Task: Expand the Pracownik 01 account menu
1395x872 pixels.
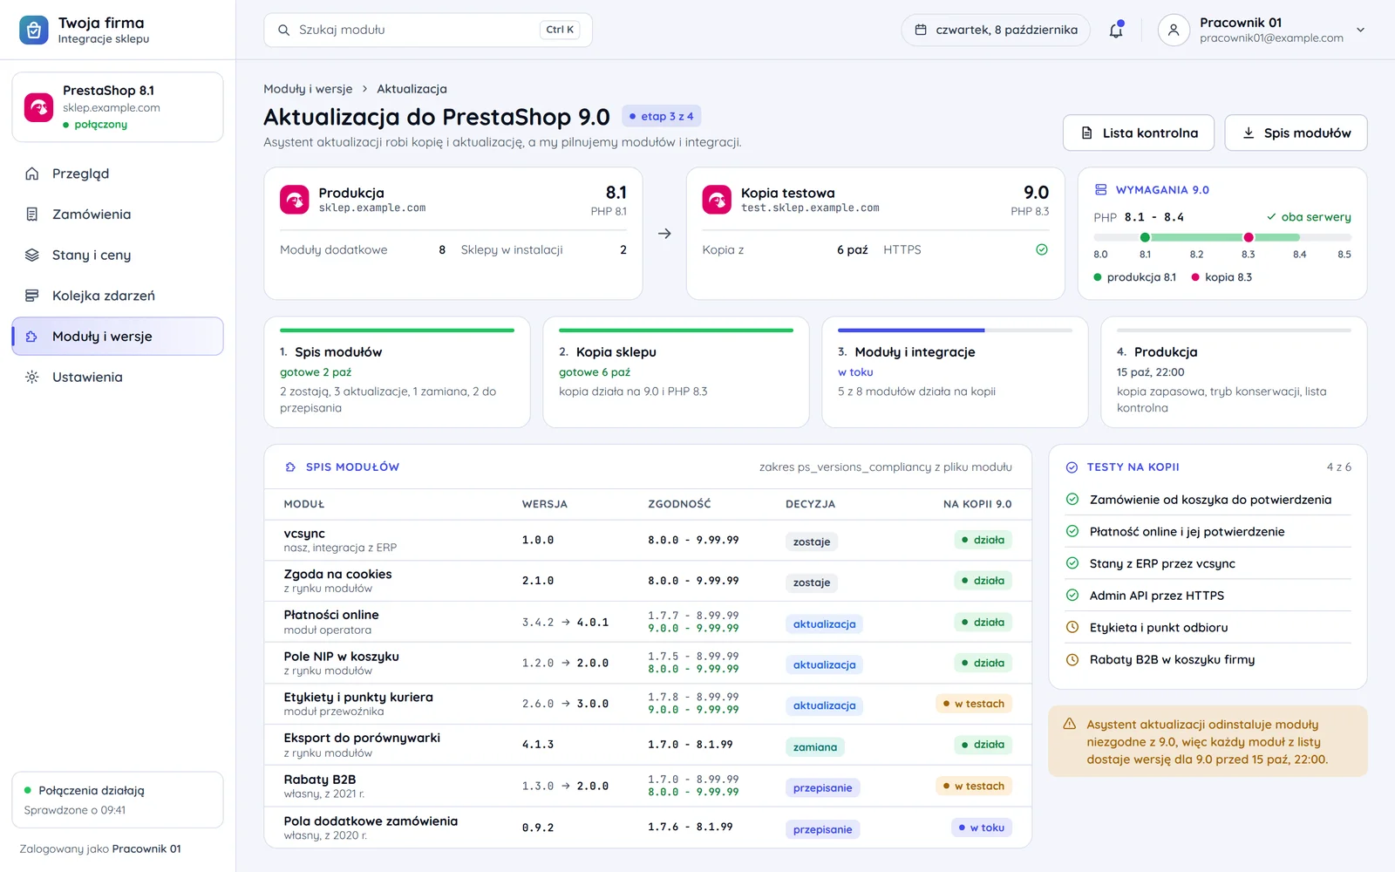Action: point(1360,30)
